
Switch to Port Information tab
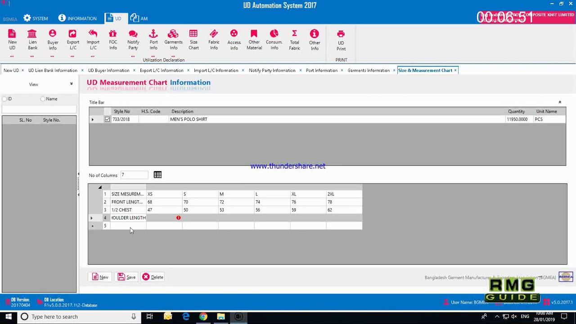coord(322,70)
